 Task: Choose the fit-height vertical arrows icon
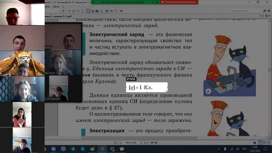click(x=82, y=11)
